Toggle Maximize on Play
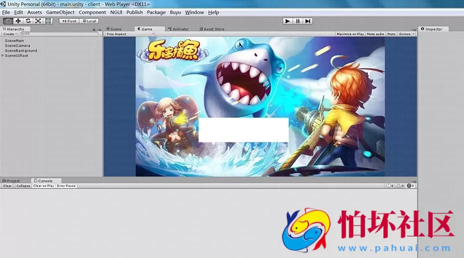 coord(350,34)
